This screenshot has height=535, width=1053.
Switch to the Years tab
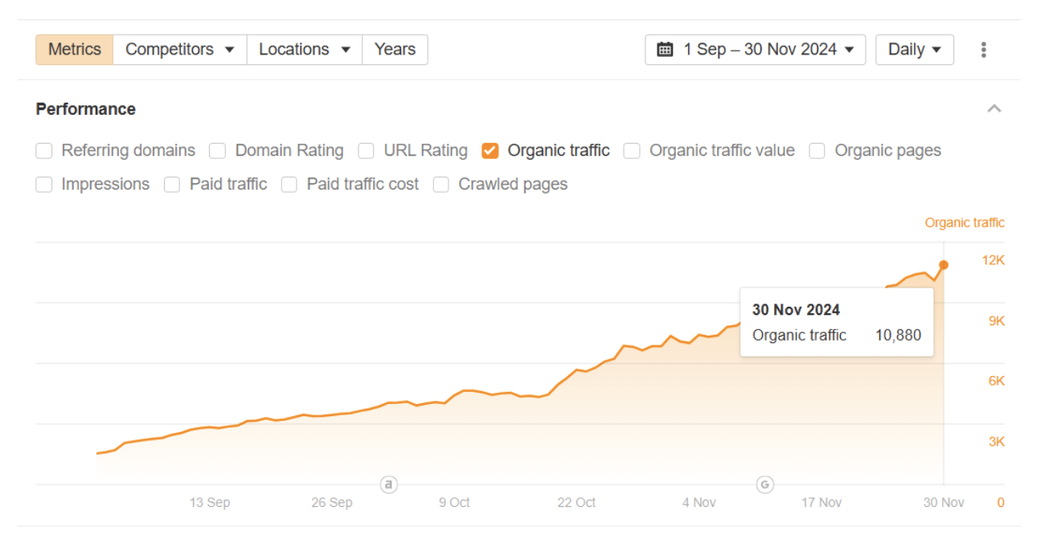click(x=395, y=50)
